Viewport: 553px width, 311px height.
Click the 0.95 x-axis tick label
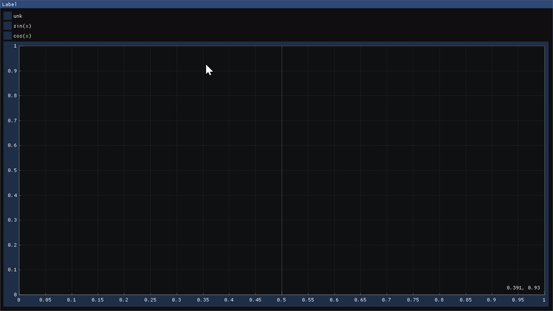click(x=518, y=300)
